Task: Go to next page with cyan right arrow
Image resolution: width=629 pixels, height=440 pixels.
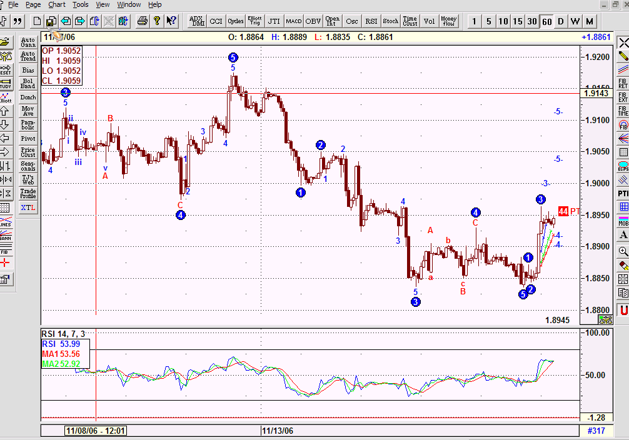Action: [80, 21]
